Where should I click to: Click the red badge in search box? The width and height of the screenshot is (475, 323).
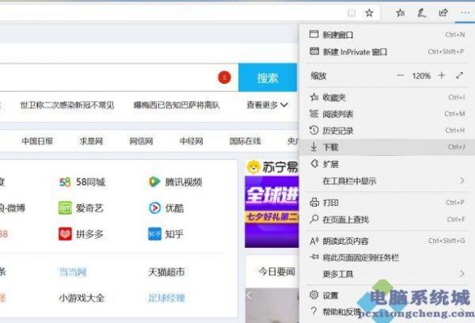(x=225, y=78)
